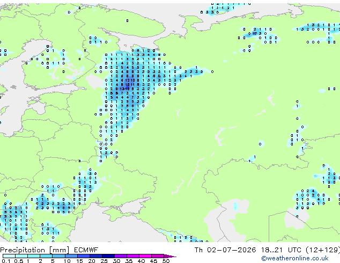Click the legend label "50"
This screenshot has height=263, width=340.
pos(166,261)
